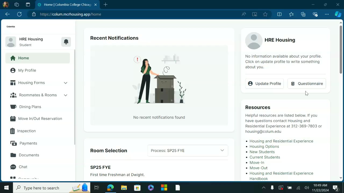The height and width of the screenshot is (193, 344).
Task: Open Documents folder icon in the sidebar
Action: point(13,155)
